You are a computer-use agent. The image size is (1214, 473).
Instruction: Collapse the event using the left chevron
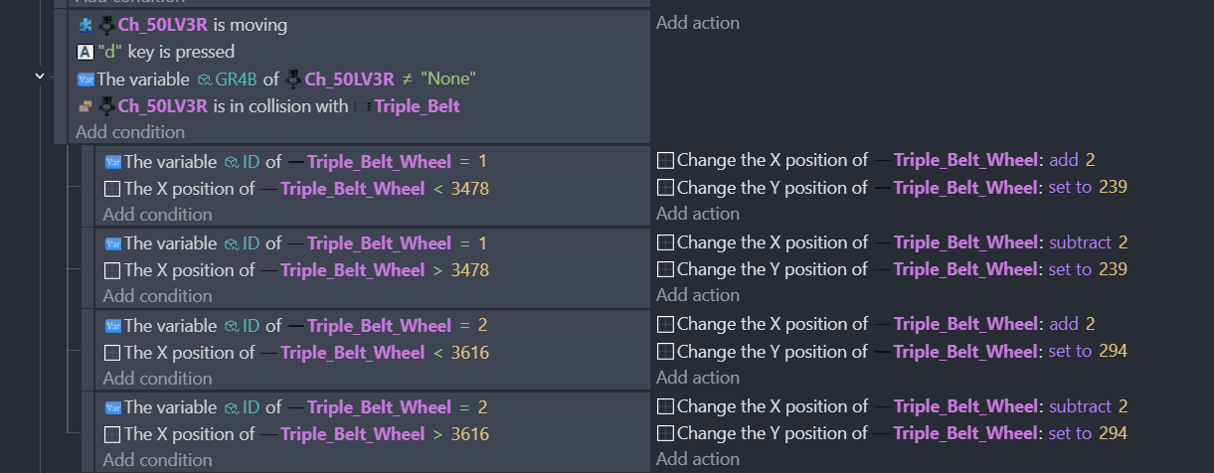(39, 76)
